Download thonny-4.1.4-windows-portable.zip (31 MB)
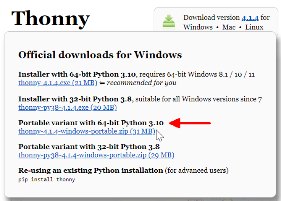 tap(87, 132)
